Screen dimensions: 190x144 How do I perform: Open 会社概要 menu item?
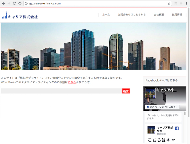159,15
